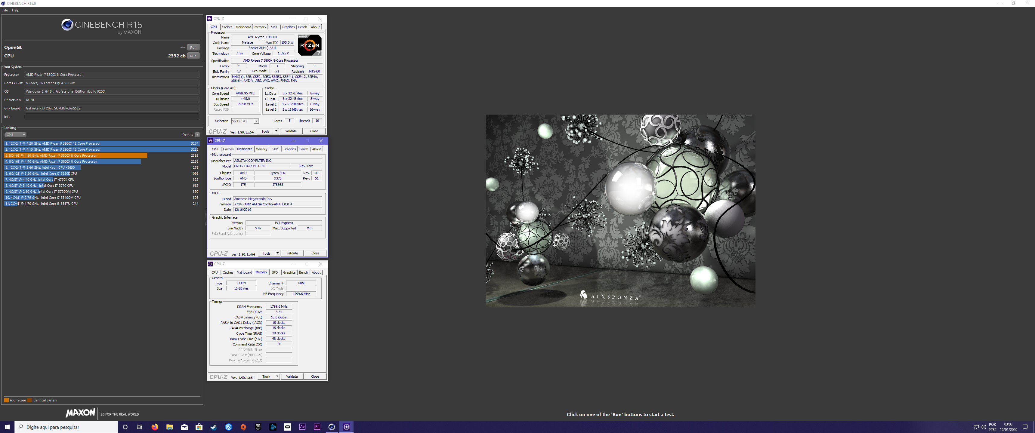Run the OpenGL benchmark
This screenshot has width=1035, height=433.
193,48
